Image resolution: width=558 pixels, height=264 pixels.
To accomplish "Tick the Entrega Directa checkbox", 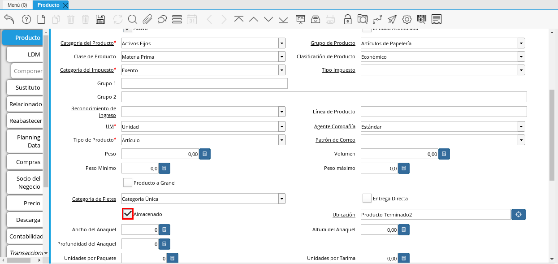I will (x=367, y=198).
